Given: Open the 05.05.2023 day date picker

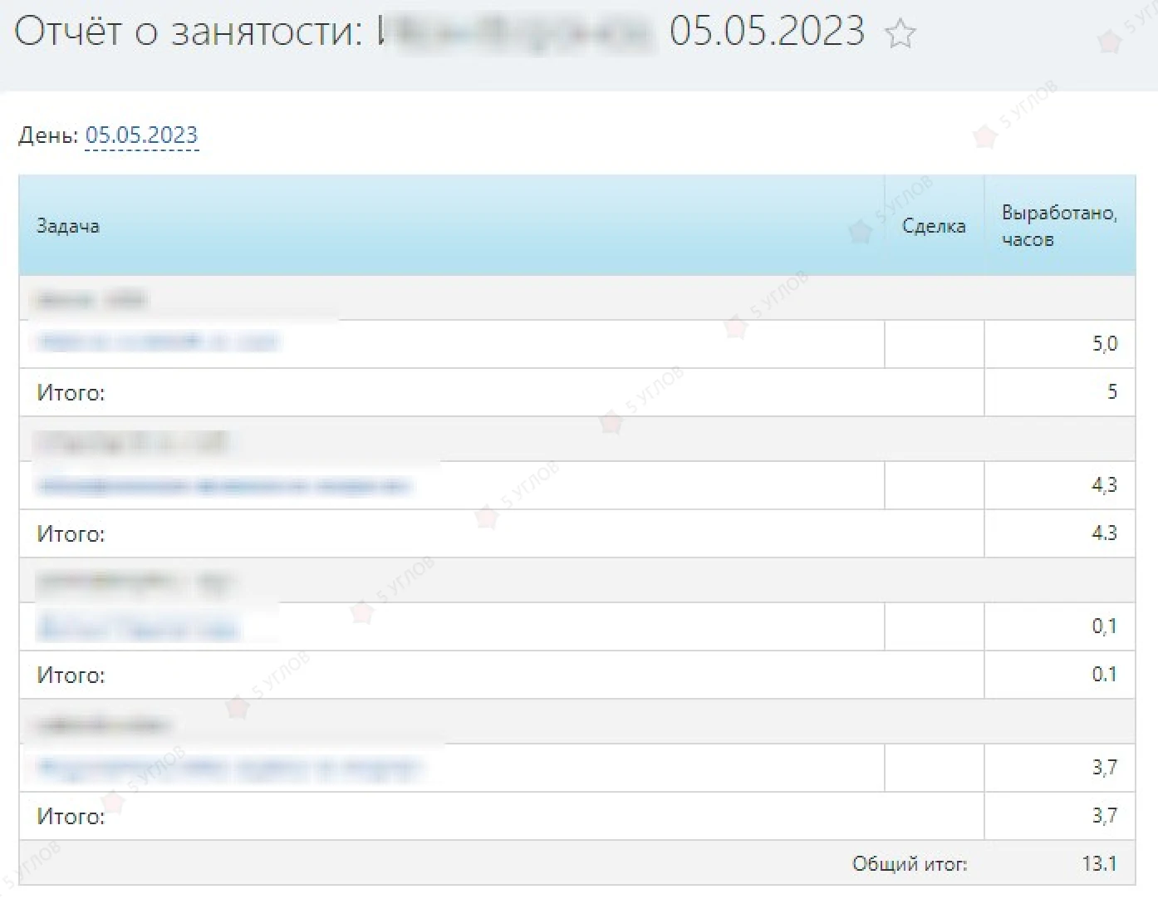Looking at the screenshot, I should pyautogui.click(x=141, y=135).
